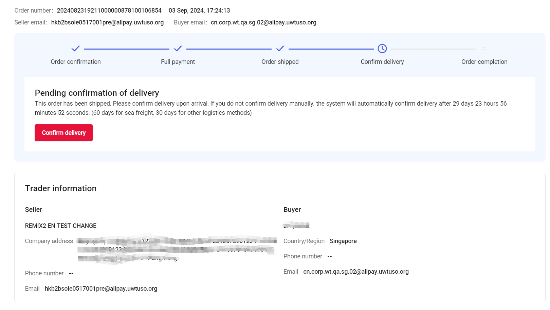The image size is (550, 310).
Task: Click the blurred seller company address
Action: (176, 250)
